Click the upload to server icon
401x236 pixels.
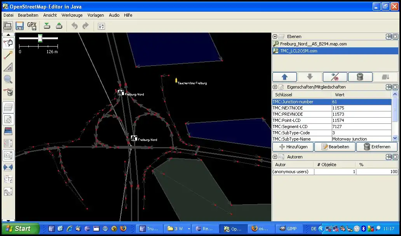point(59,26)
